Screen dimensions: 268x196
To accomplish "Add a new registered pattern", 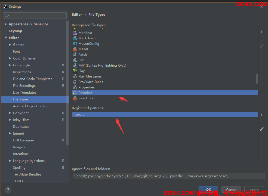I will pyautogui.click(x=262, y=115).
